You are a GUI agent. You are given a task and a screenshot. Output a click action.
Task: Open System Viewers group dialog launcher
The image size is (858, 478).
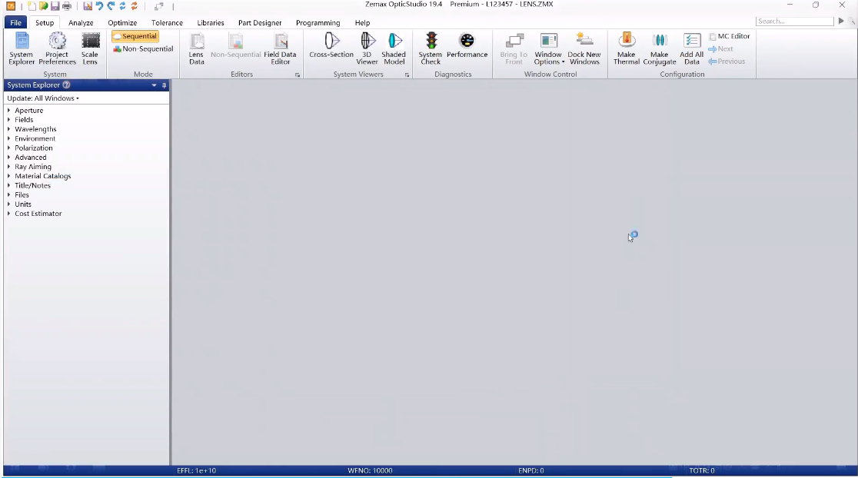click(x=407, y=75)
